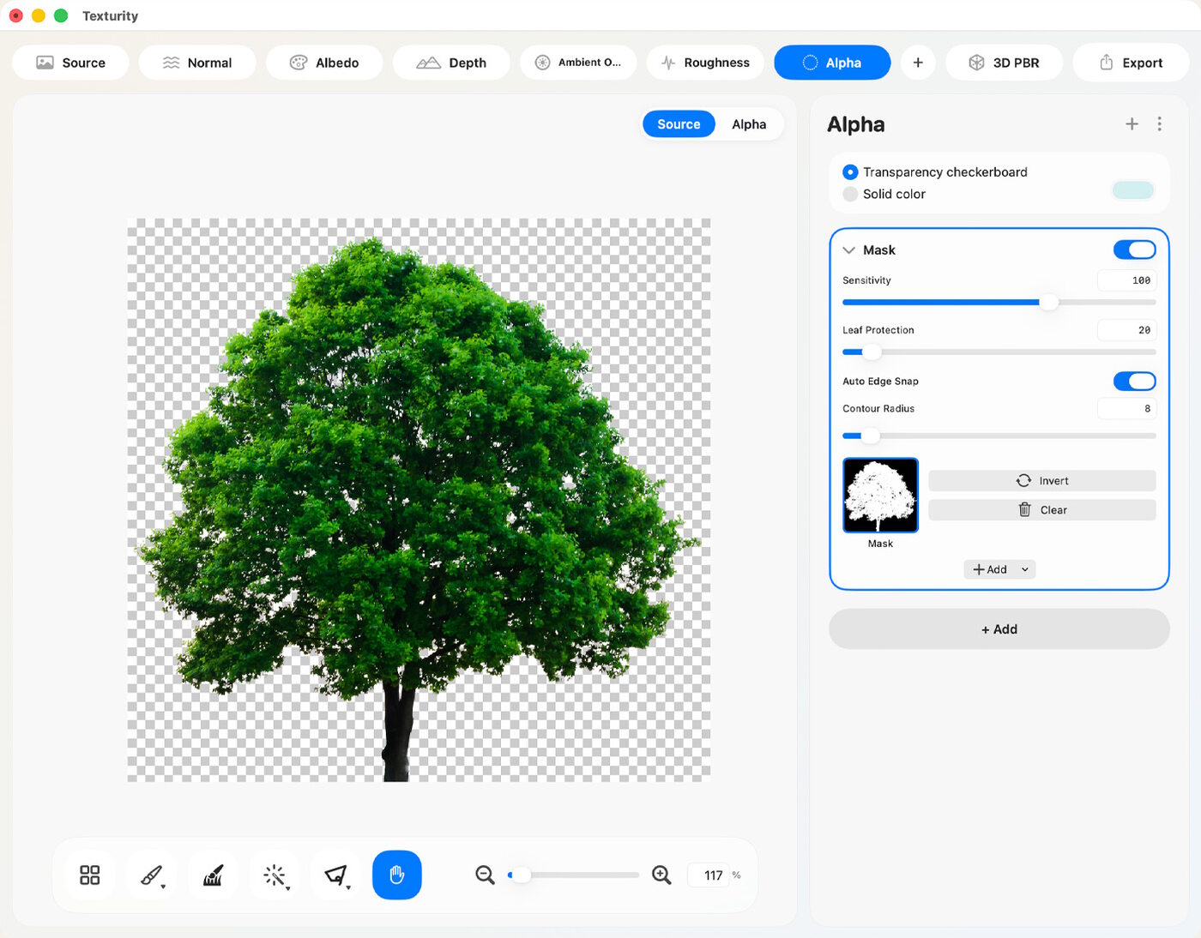Select the tree Mask thumbnail
Viewport: 1201px width, 938px height.
coord(880,496)
